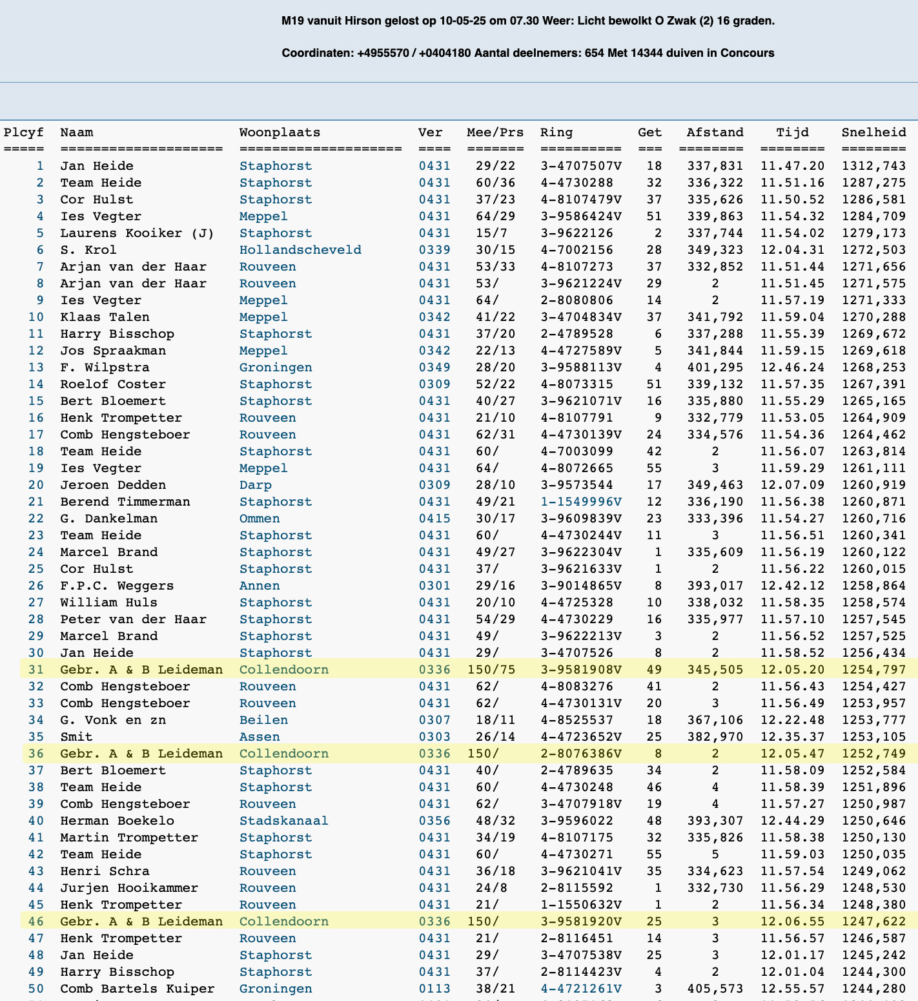Select speed 1247,622 in row 46
Viewport: 918px width, 1001px height.
point(874,922)
